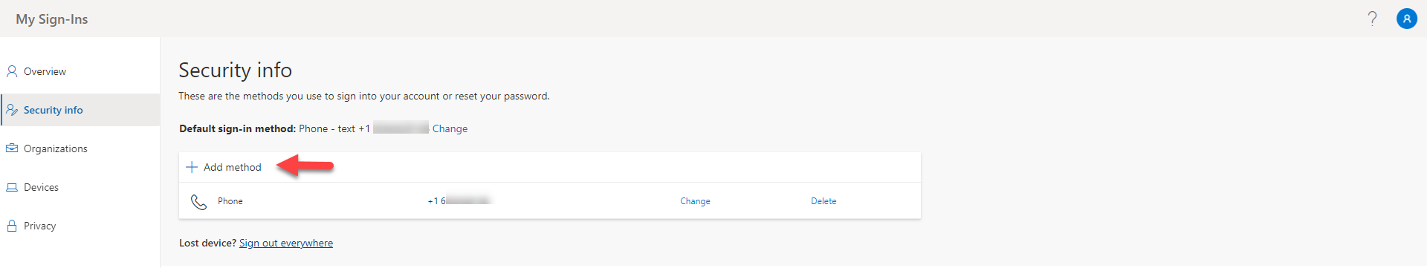Click the help question mark icon
Viewport: 1427px width, 268px height.
(1372, 19)
